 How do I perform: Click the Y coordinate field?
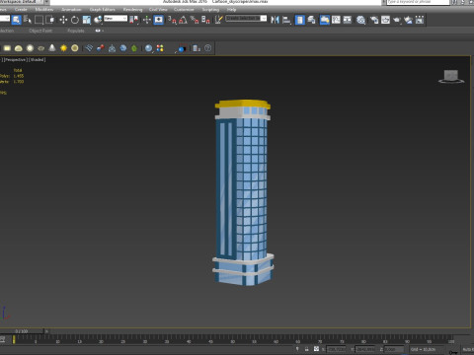(x=364, y=349)
